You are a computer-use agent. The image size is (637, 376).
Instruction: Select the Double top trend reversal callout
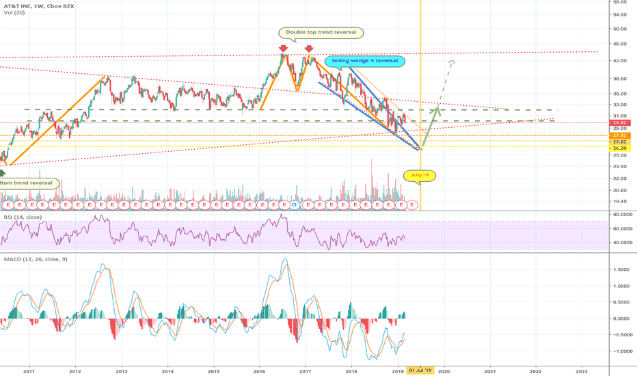(321, 33)
